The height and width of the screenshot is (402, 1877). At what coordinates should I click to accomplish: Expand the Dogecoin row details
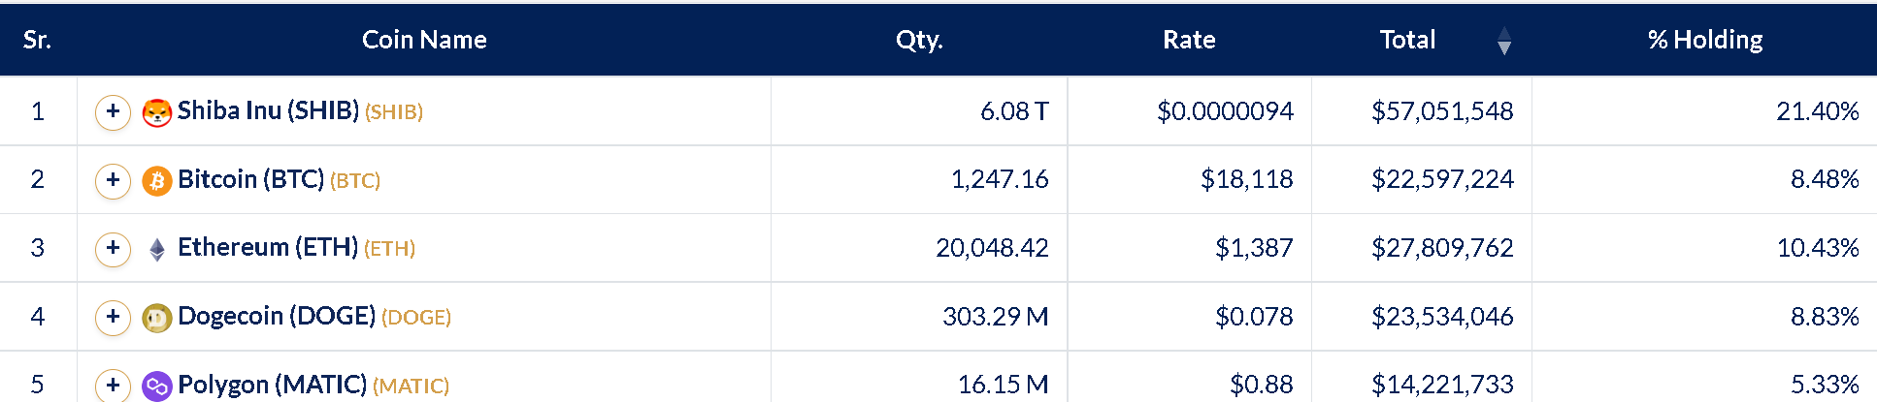(x=113, y=317)
